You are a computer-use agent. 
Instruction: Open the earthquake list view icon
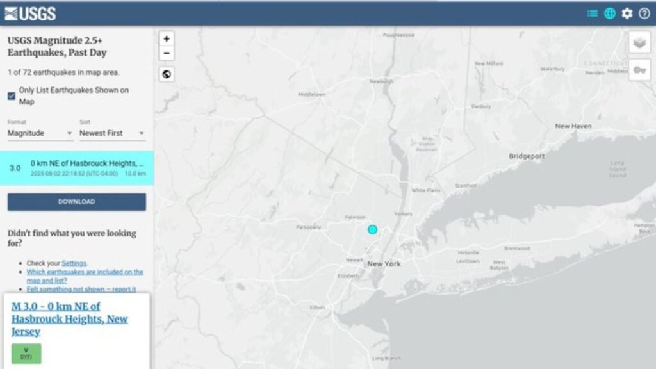tap(593, 13)
